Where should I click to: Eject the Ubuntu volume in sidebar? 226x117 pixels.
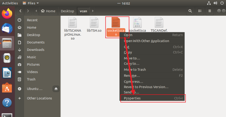click(56, 89)
